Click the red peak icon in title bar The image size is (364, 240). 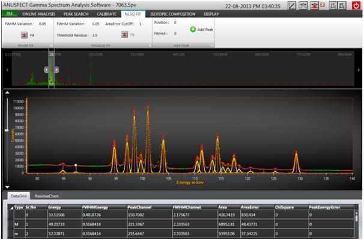(314, 5)
